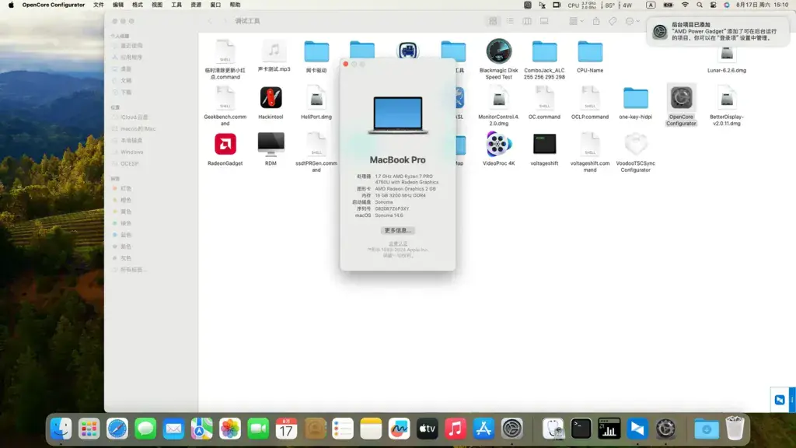
Task: Select the Lunar-6.2.6.dmg file
Action: click(727, 54)
